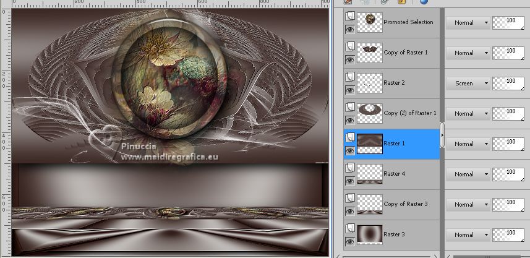Expand the blend mode list for Raster 1
Viewport: 530px width, 258px height.
[x=468, y=144]
